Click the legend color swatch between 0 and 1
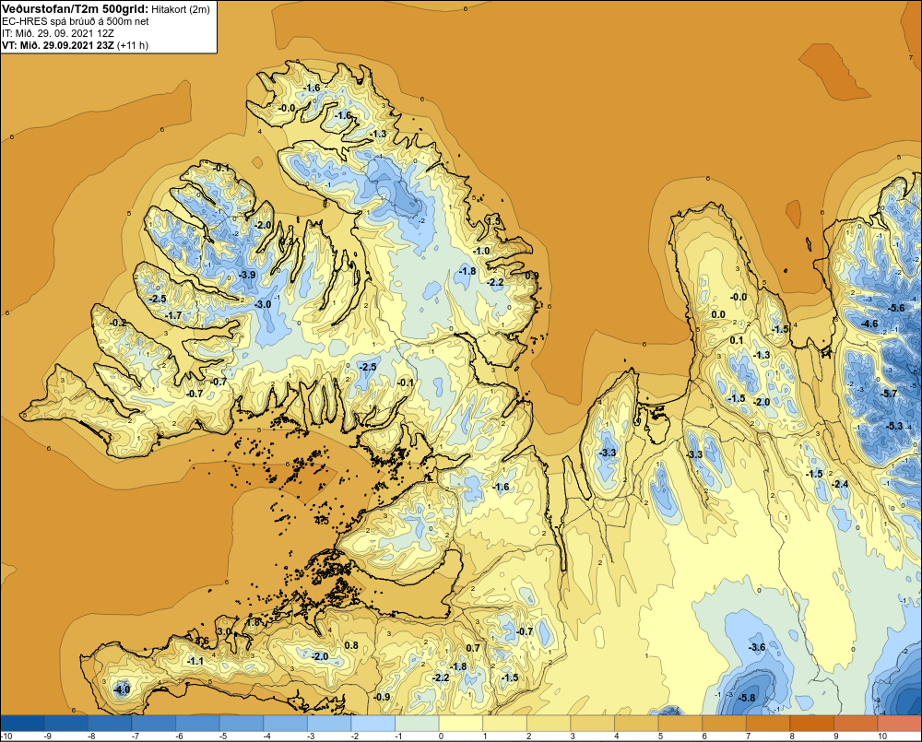Viewport: 922px width, 742px height. click(x=462, y=723)
